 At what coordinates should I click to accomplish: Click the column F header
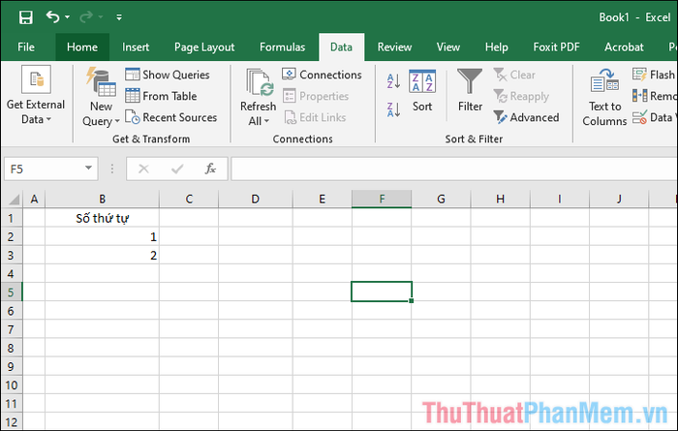coord(382,200)
